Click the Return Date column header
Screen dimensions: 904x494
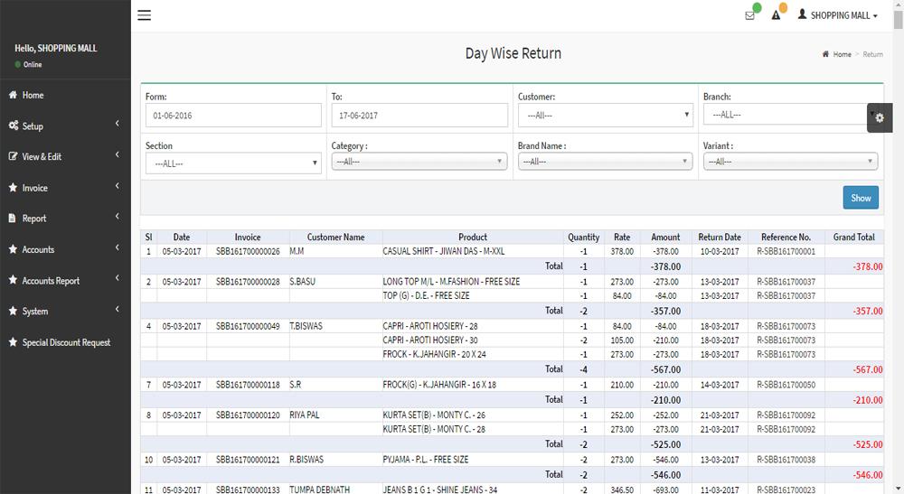720,238
